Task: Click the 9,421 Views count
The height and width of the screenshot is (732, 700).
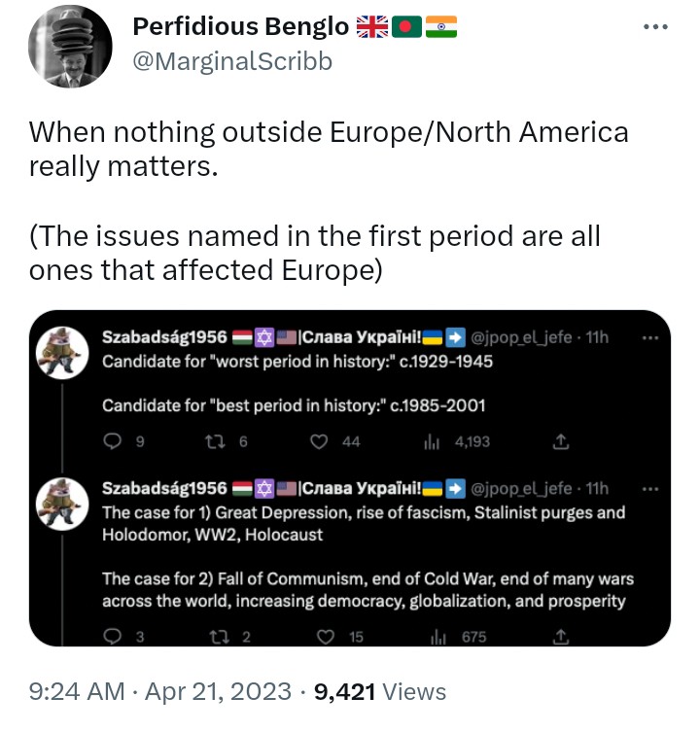Action: [380, 691]
